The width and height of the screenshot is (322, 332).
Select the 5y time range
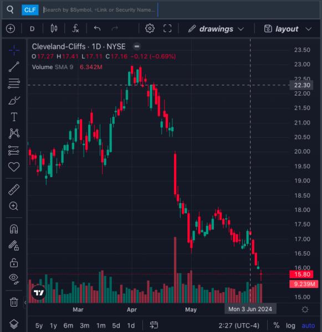tap(39, 325)
